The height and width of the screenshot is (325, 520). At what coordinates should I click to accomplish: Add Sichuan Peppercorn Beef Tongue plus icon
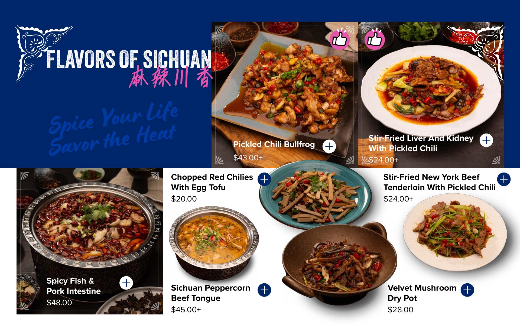pos(264,290)
